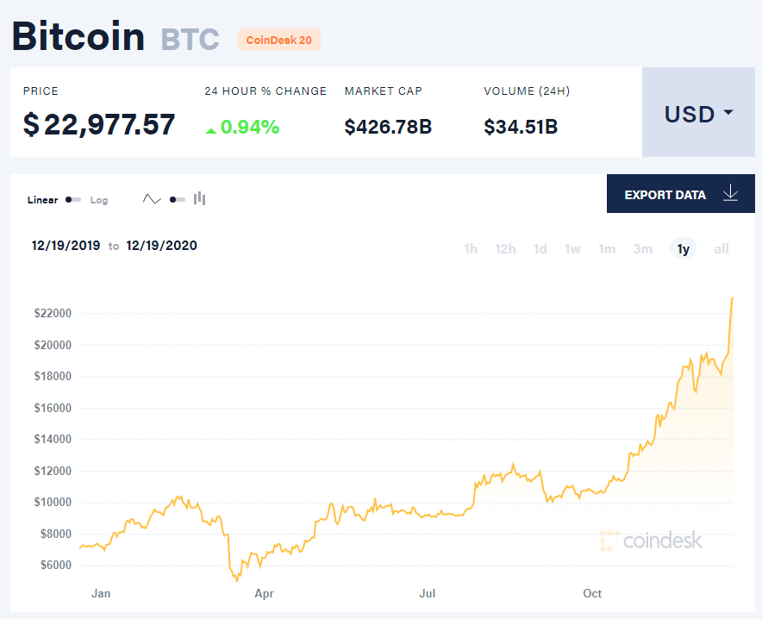This screenshot has width=762, height=619.
Task: Select the 1w time range
Action: (572, 249)
